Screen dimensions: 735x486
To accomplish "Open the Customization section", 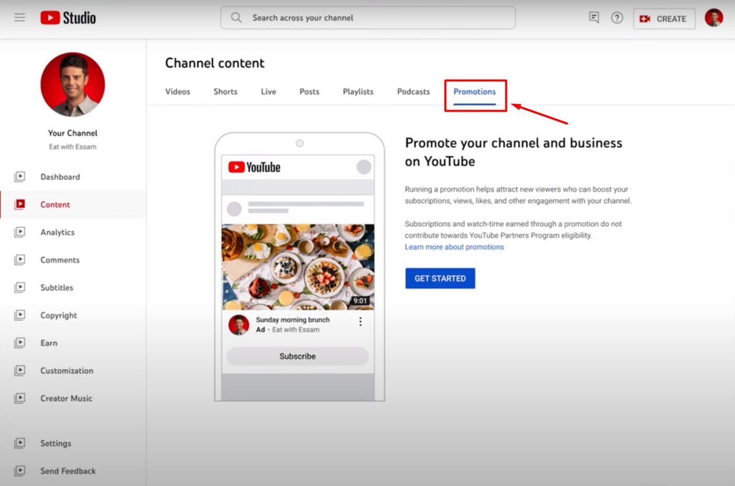I will click(x=67, y=371).
